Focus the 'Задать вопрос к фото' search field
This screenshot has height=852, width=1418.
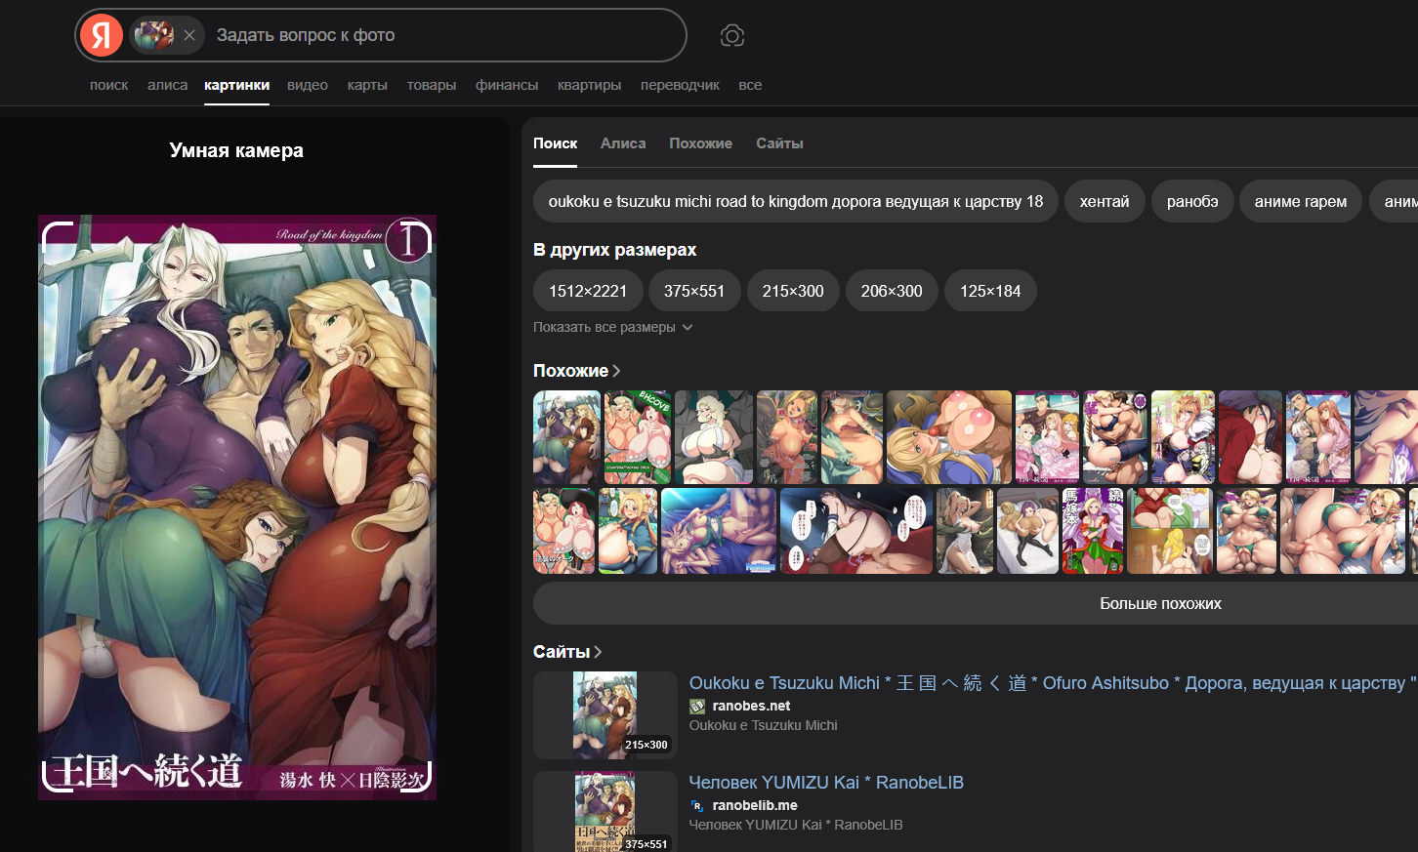pyautogui.click(x=444, y=35)
